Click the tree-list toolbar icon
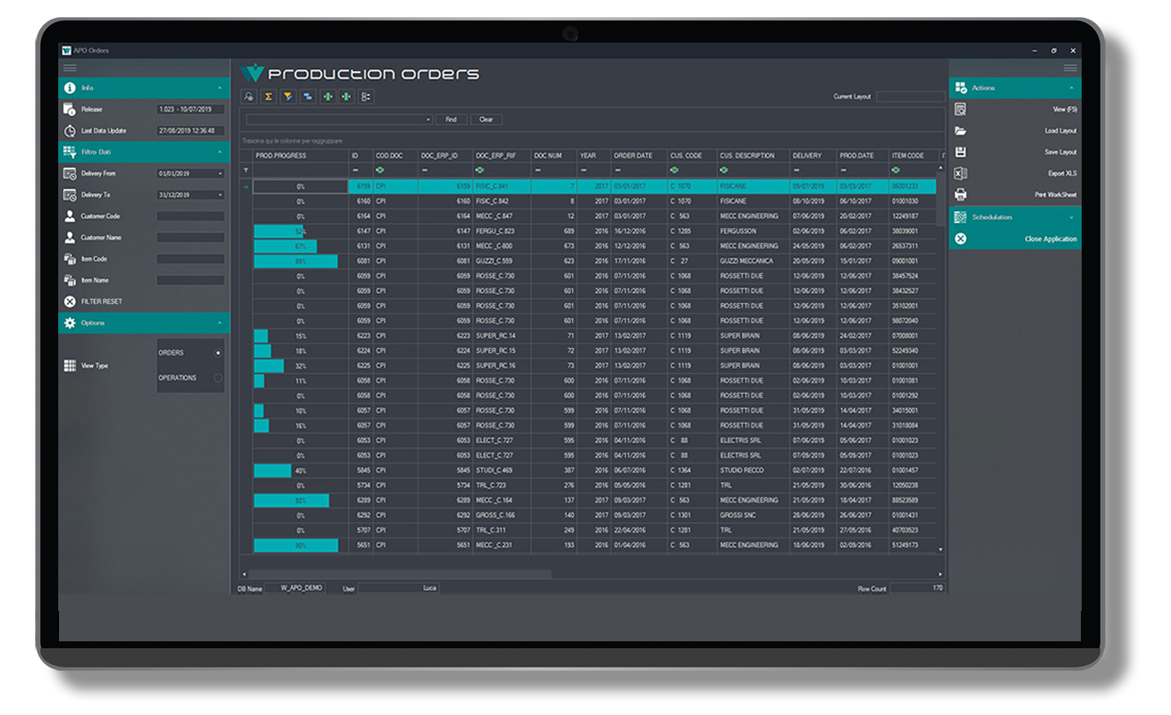Image resolution: width=1171 pixels, height=715 pixels. (366, 97)
